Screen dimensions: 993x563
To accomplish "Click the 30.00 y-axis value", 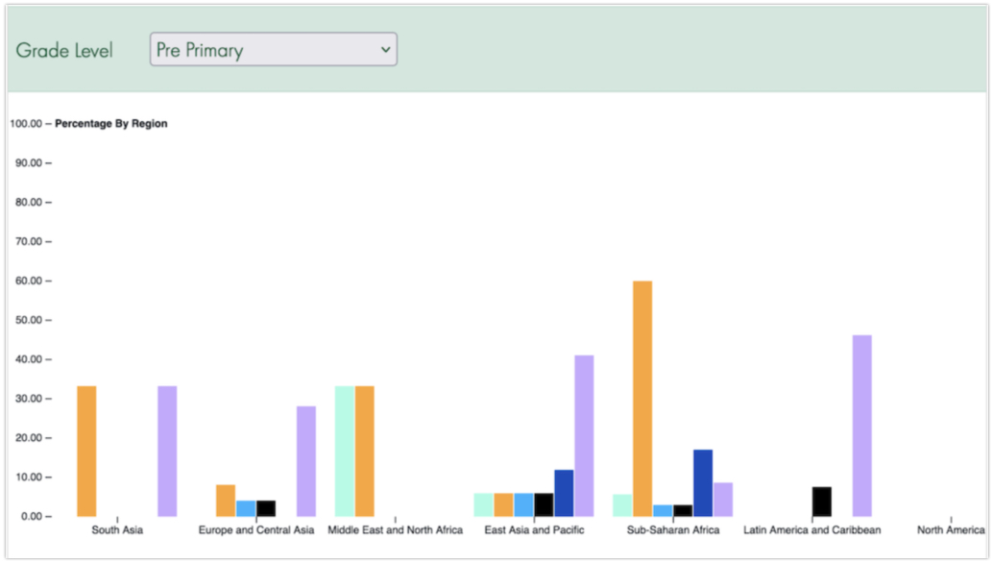I will [x=29, y=399].
